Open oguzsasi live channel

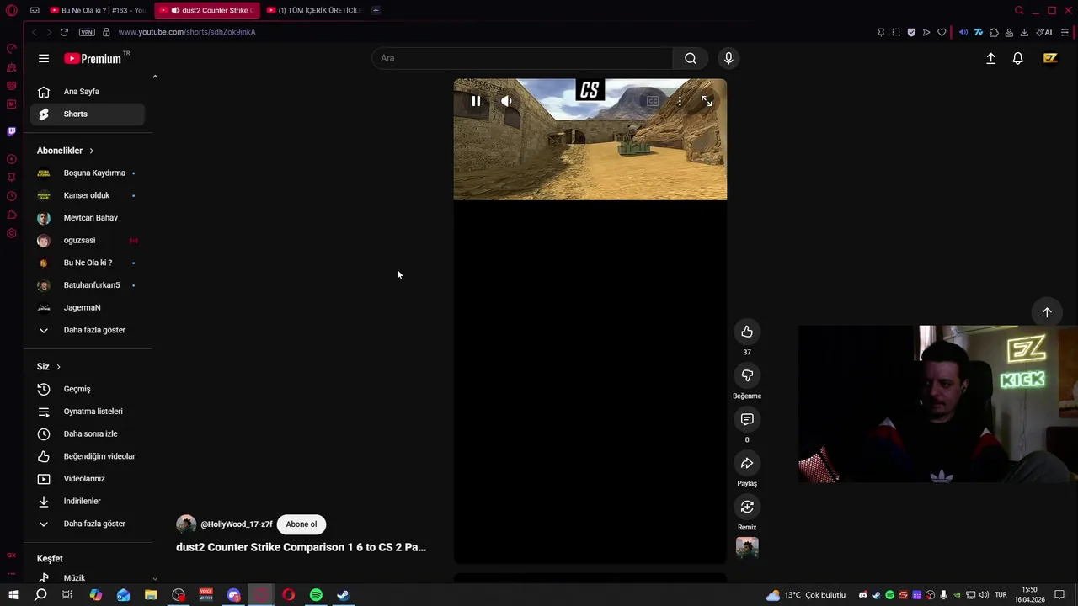[88, 241]
